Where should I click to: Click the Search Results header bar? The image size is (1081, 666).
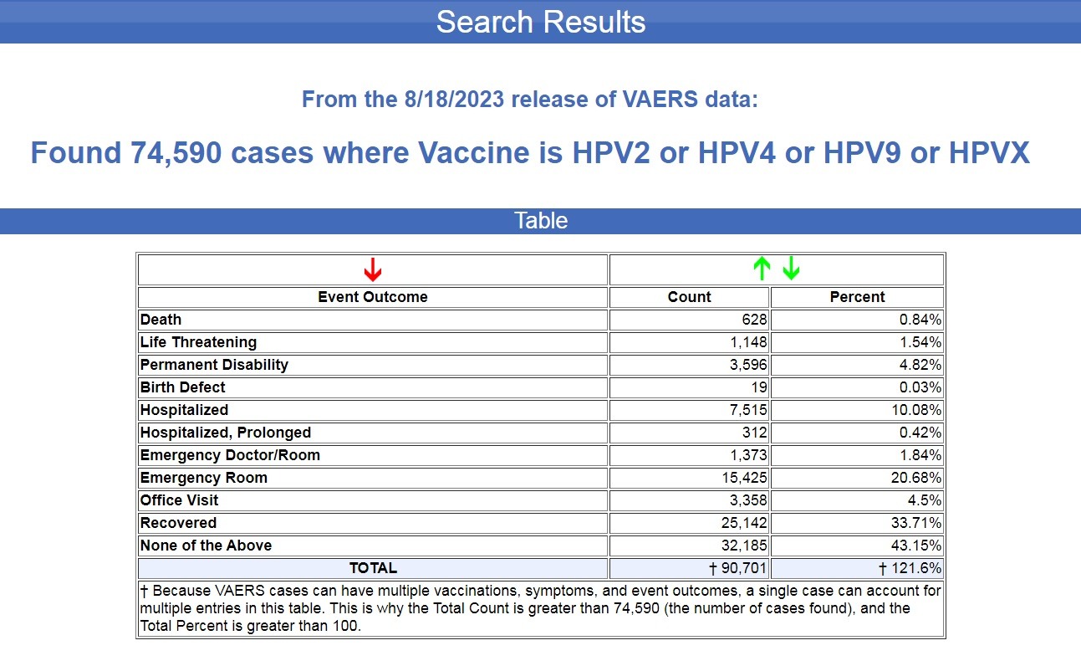click(540, 22)
